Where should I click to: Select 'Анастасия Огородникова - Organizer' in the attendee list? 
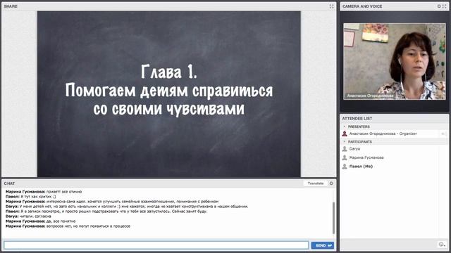coord(383,134)
